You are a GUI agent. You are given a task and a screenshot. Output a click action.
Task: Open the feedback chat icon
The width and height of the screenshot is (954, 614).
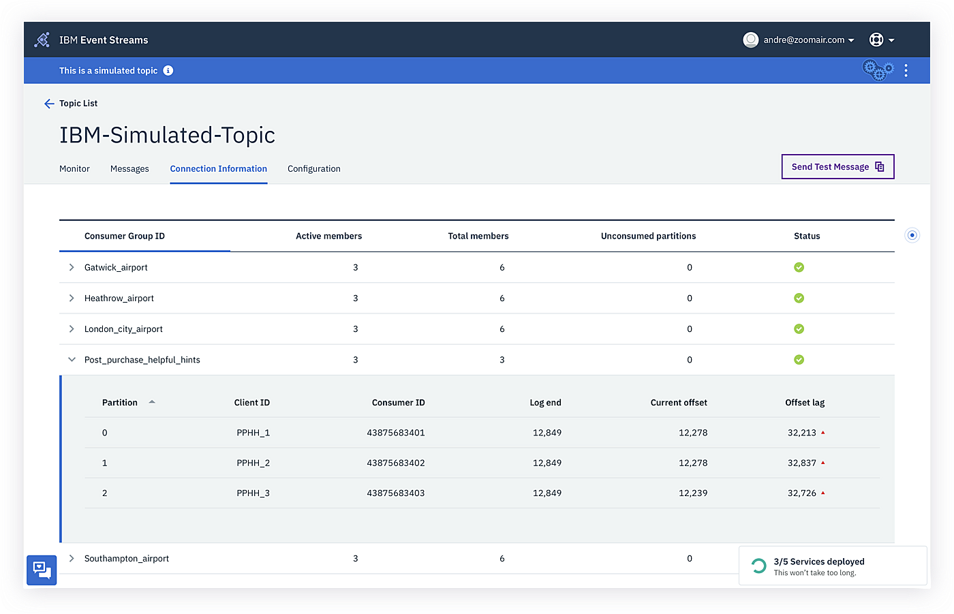(x=42, y=570)
